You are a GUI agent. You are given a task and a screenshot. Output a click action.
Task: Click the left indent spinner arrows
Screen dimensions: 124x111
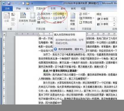click(x=114, y=19)
